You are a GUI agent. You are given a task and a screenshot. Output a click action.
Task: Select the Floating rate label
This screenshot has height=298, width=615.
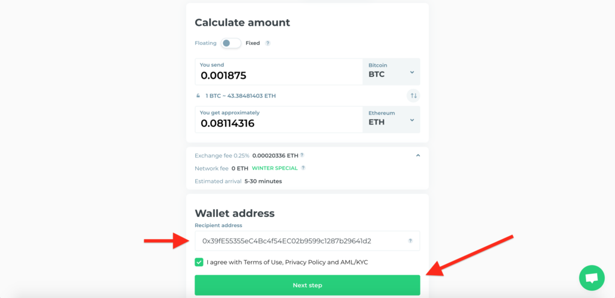(x=205, y=43)
